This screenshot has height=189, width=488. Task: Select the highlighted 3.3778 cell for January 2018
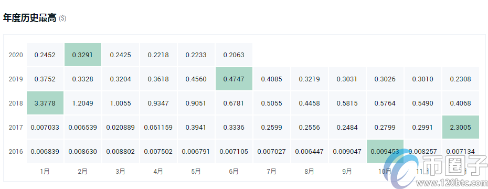click(45, 103)
